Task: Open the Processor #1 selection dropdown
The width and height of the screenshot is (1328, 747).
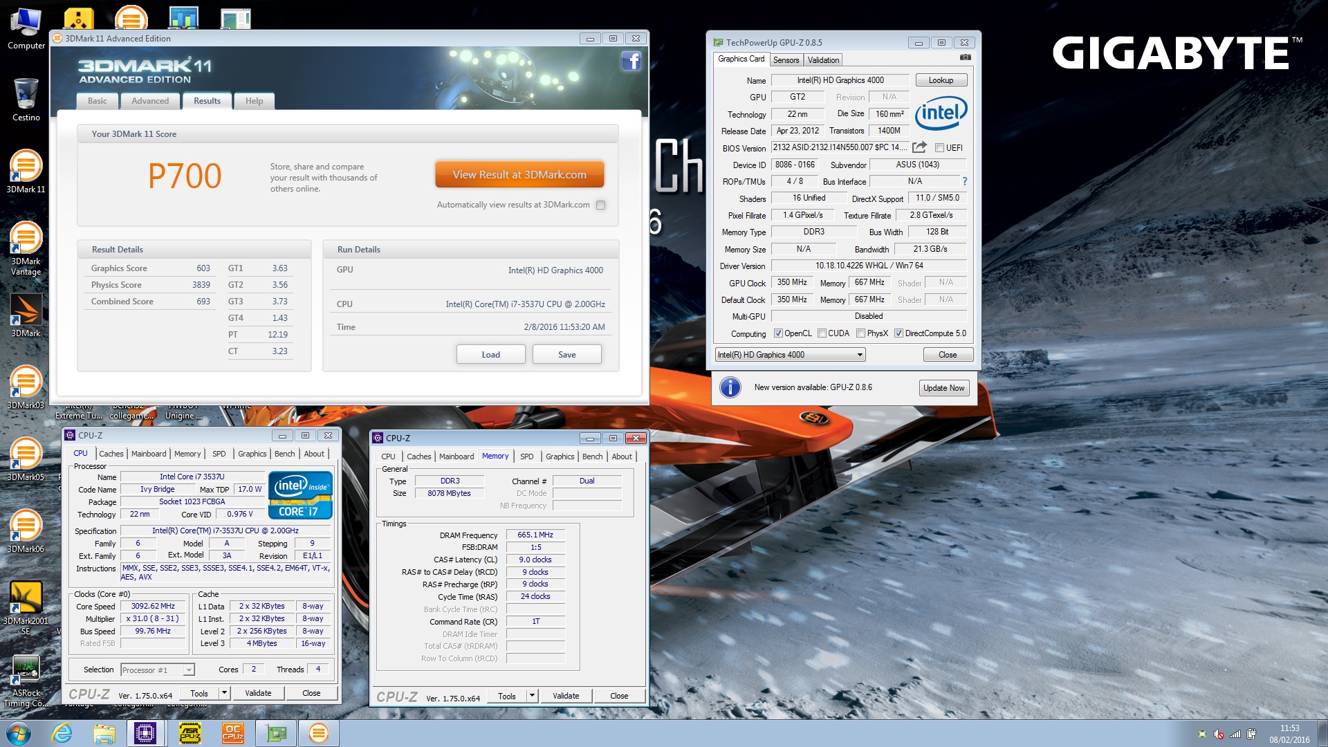Action: tap(158, 670)
